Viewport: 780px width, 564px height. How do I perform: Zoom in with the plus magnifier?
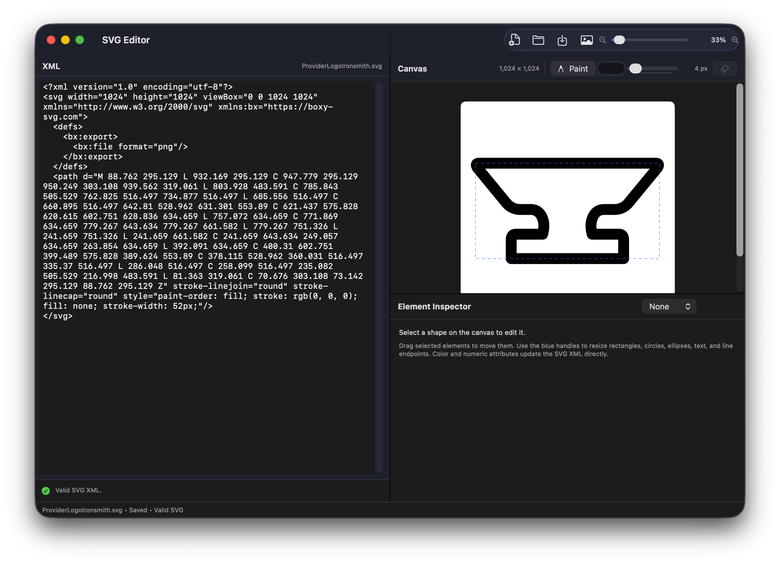735,40
